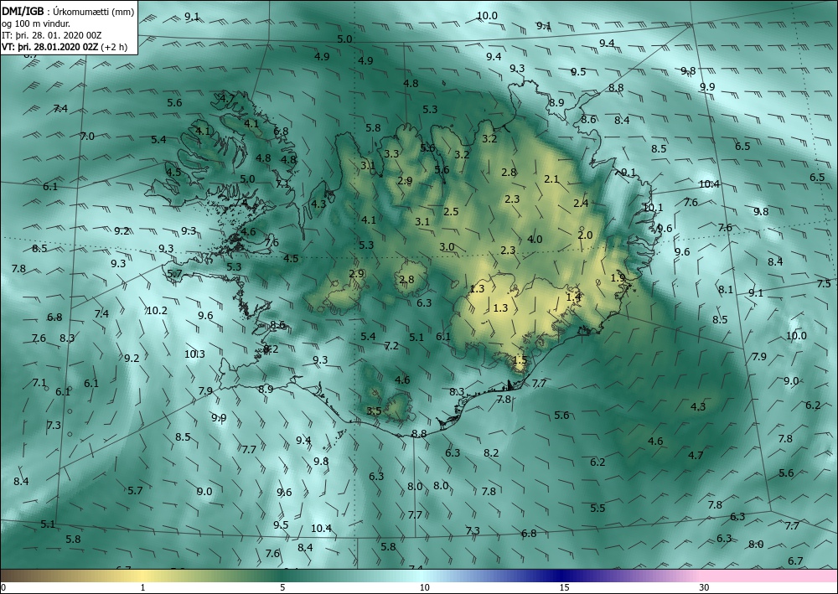The height and width of the screenshot is (594, 838).
Task: Click the 8.1 value on the map
Action: (x=726, y=290)
